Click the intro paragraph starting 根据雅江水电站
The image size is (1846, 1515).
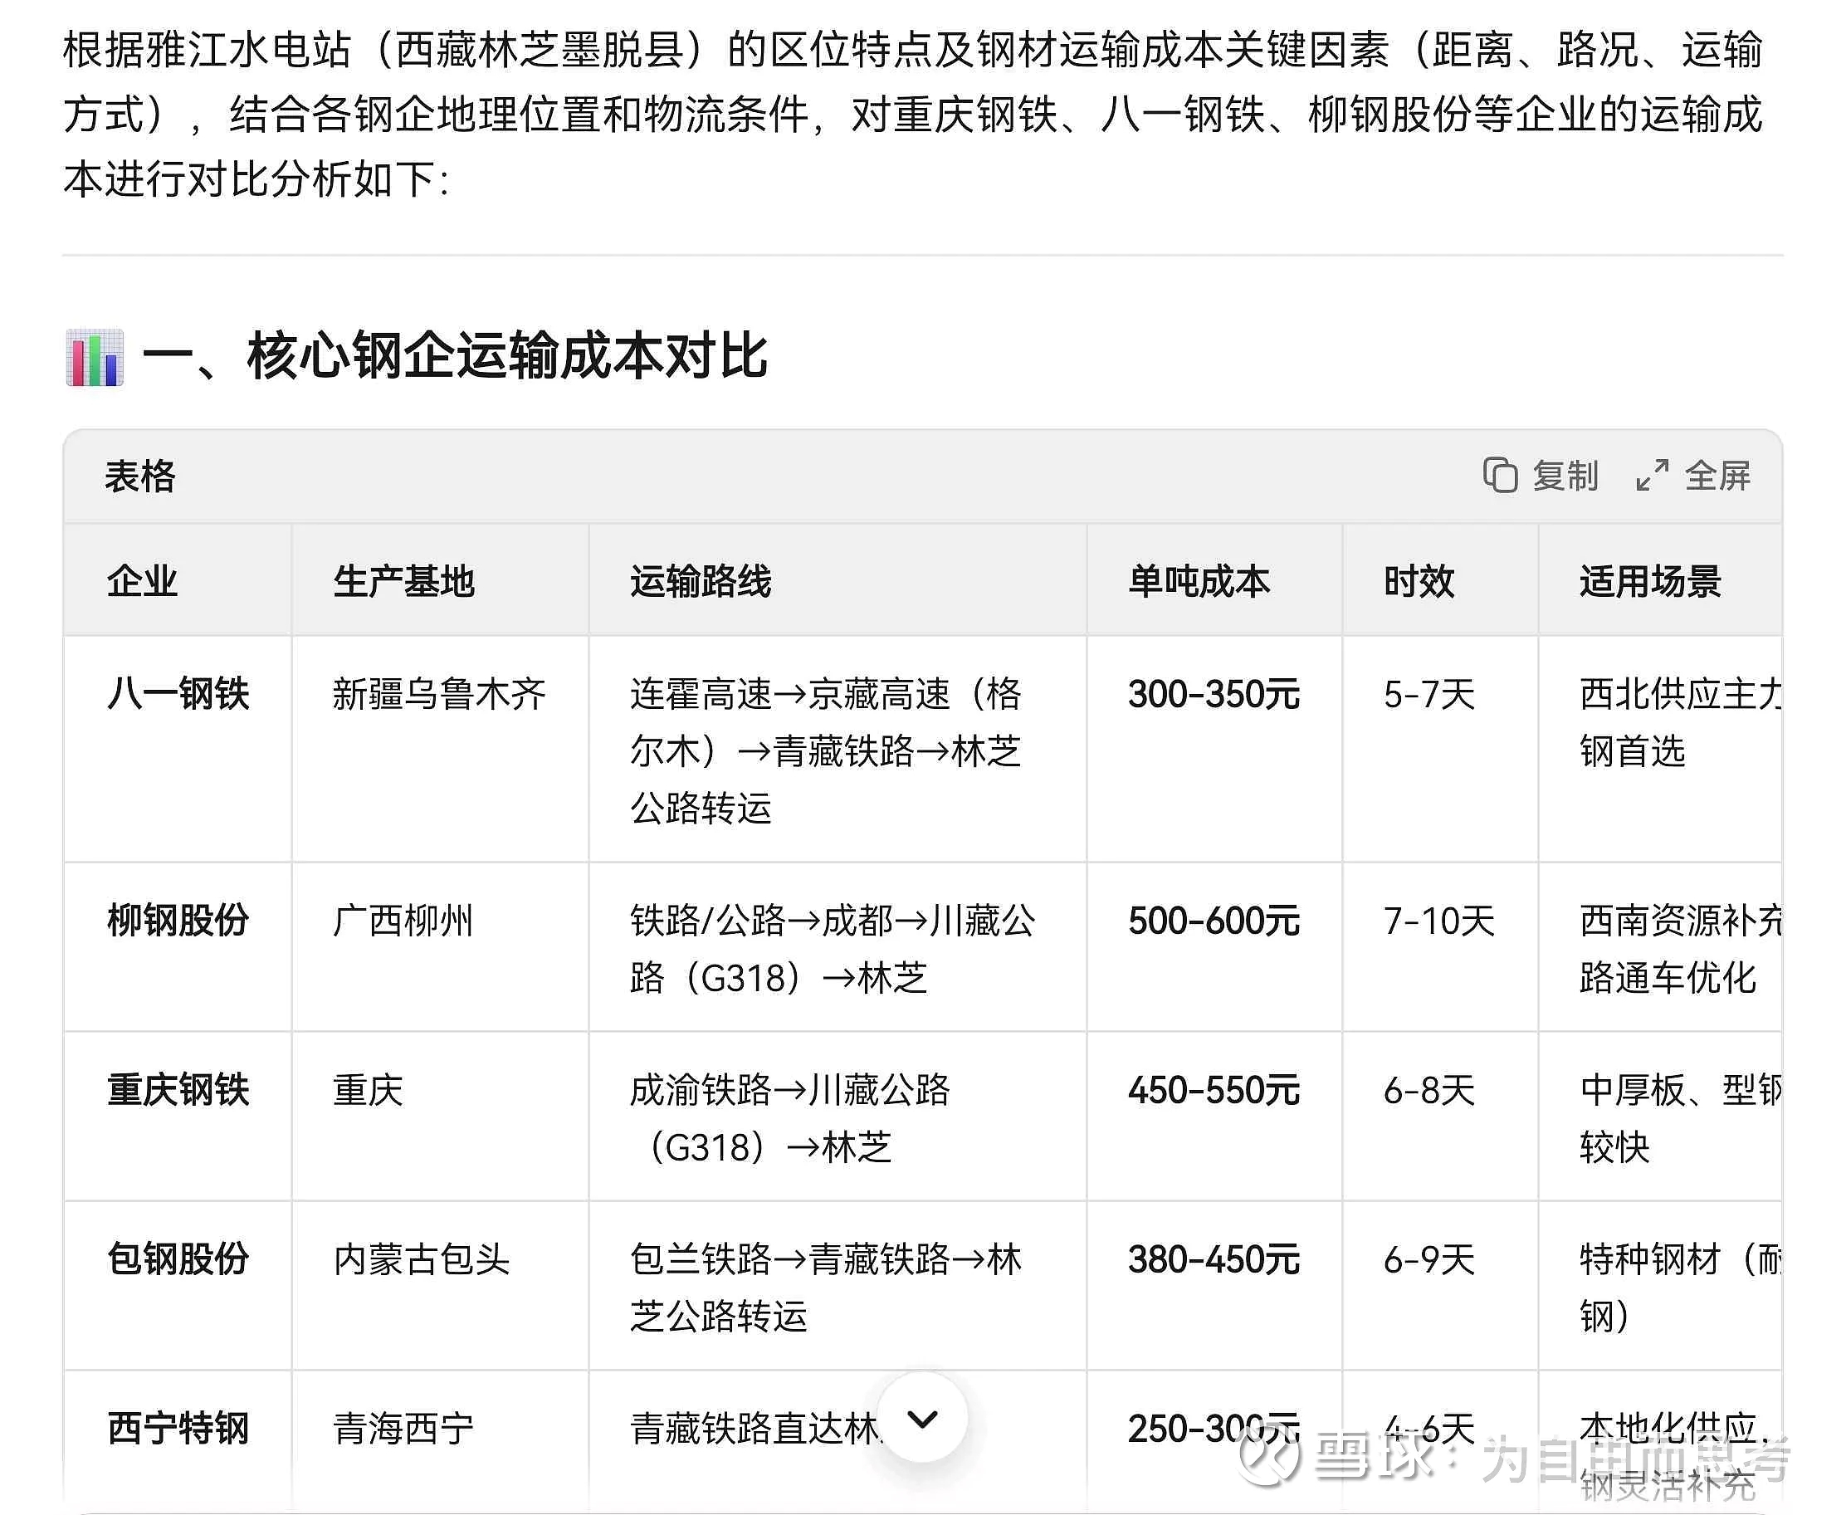(913, 115)
